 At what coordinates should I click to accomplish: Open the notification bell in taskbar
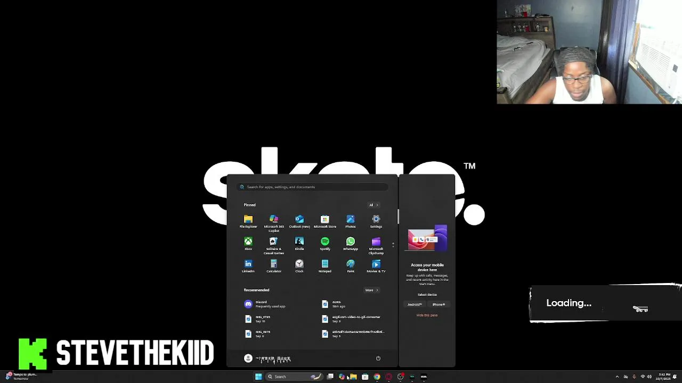675,377
